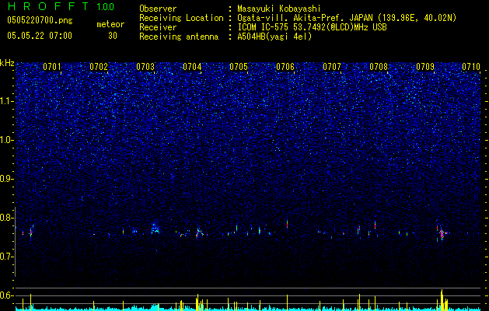Click the 0708 time marker
Image resolution: width=489 pixels, height=311 pixels.
click(379, 67)
